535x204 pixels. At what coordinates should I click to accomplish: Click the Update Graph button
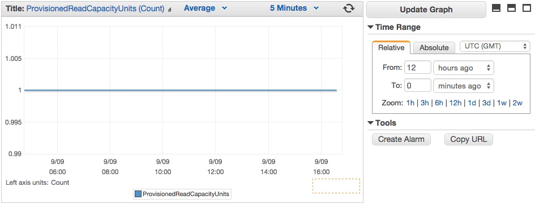click(x=426, y=10)
